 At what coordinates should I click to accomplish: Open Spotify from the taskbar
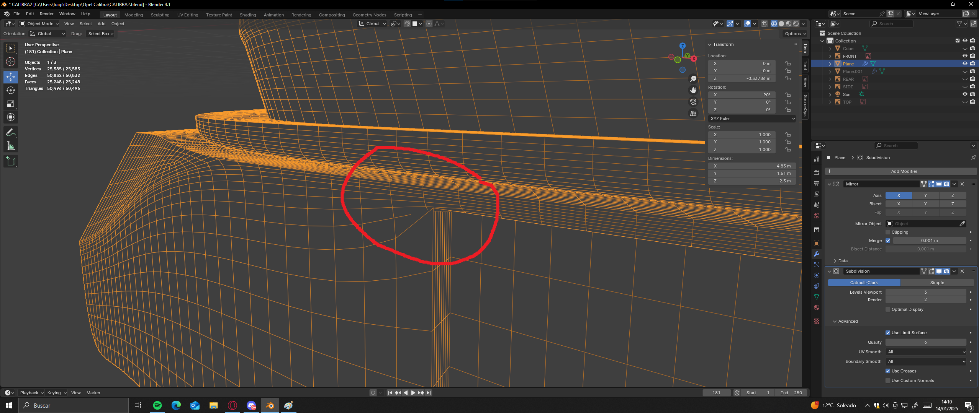pos(157,405)
